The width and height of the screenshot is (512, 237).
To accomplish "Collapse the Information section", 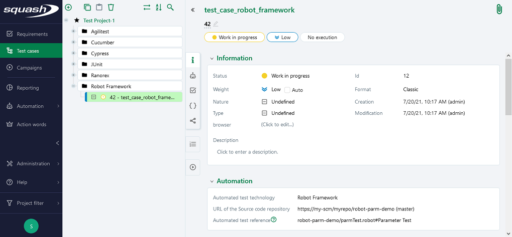I will point(212,59).
